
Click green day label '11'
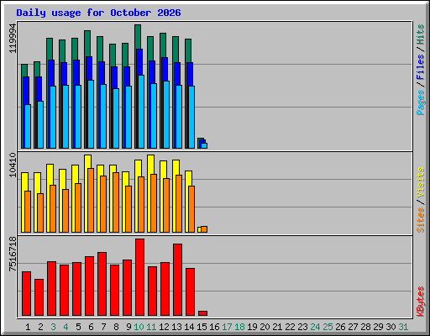tap(151, 327)
